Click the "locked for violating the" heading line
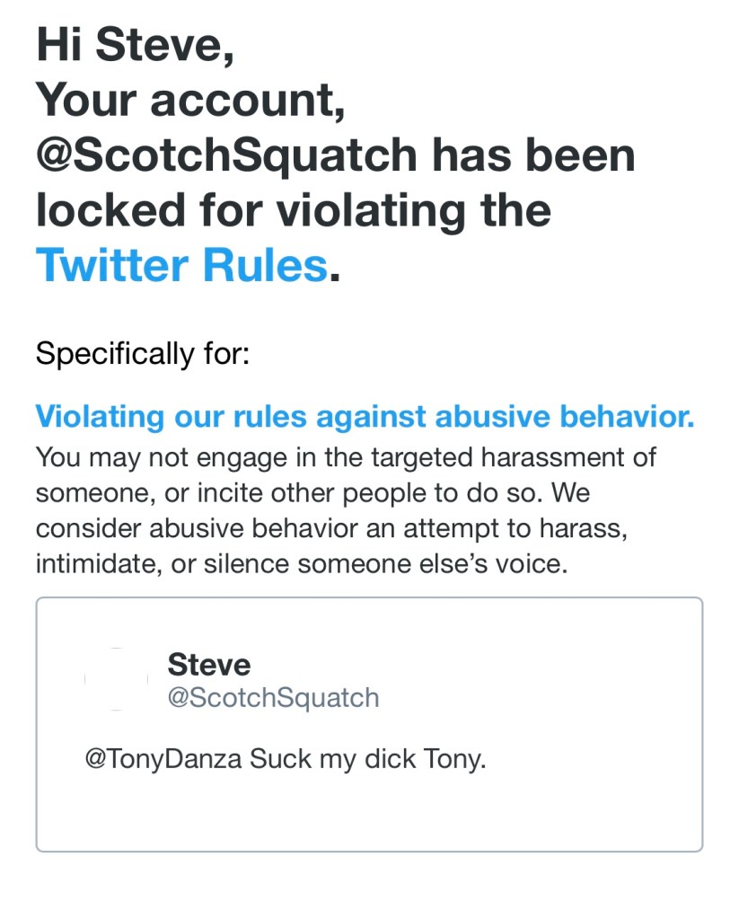Image resolution: width=739 pixels, height=919 pixels. 293,209
